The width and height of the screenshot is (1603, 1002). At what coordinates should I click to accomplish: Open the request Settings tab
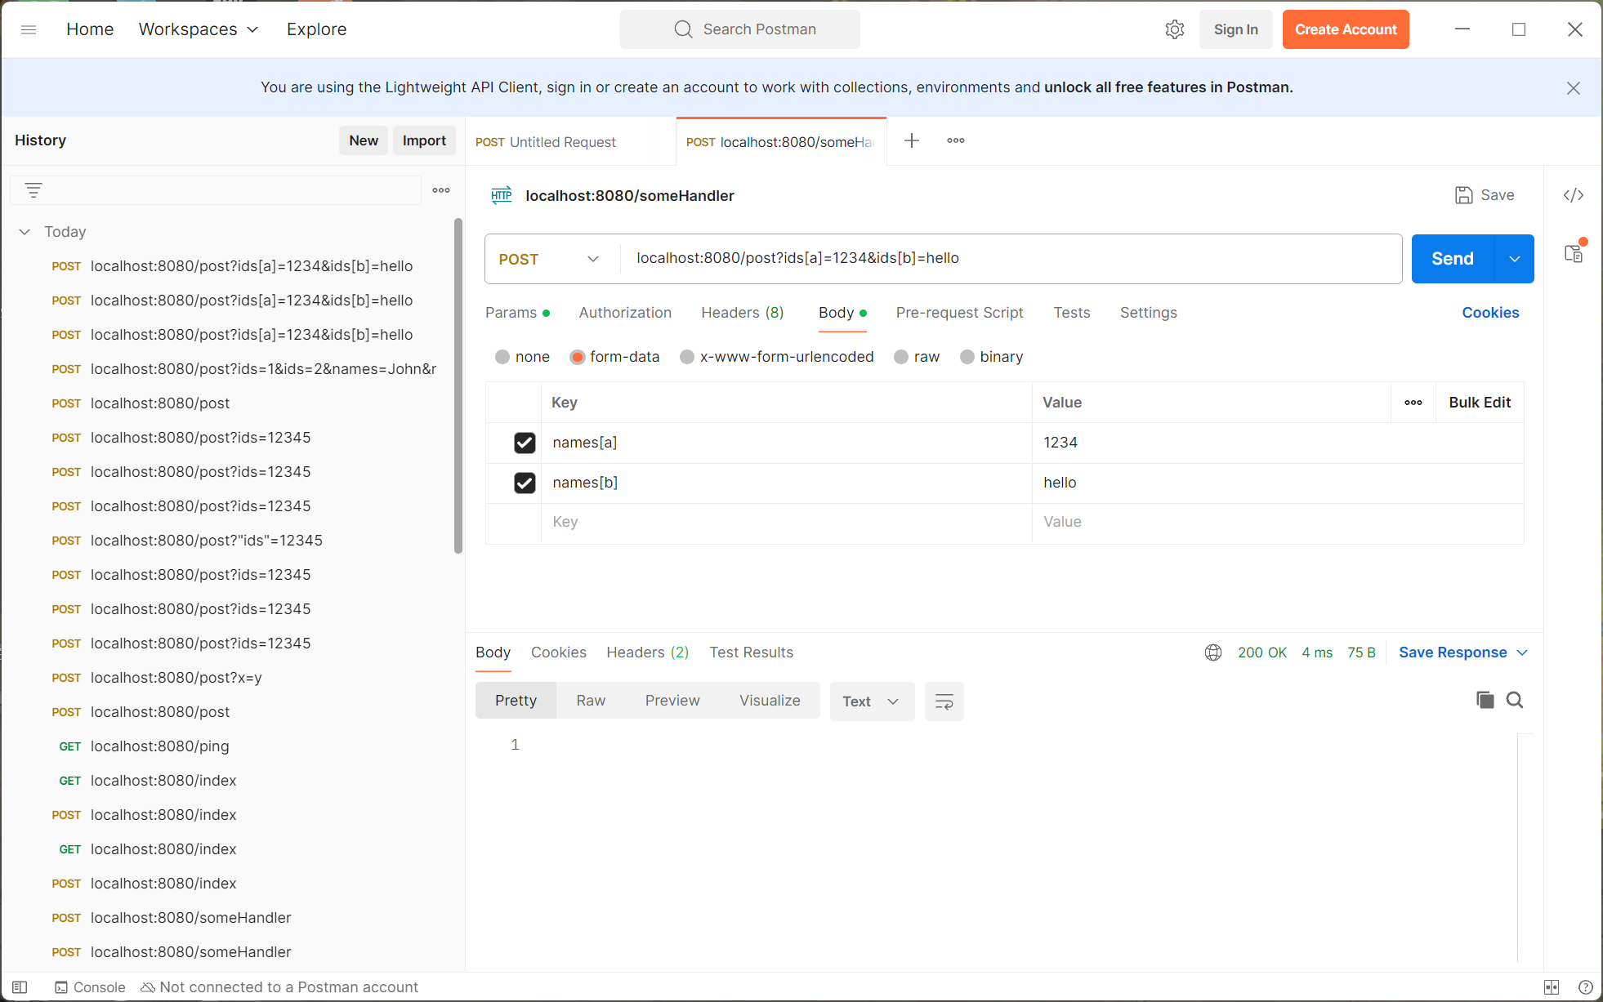[1148, 313]
